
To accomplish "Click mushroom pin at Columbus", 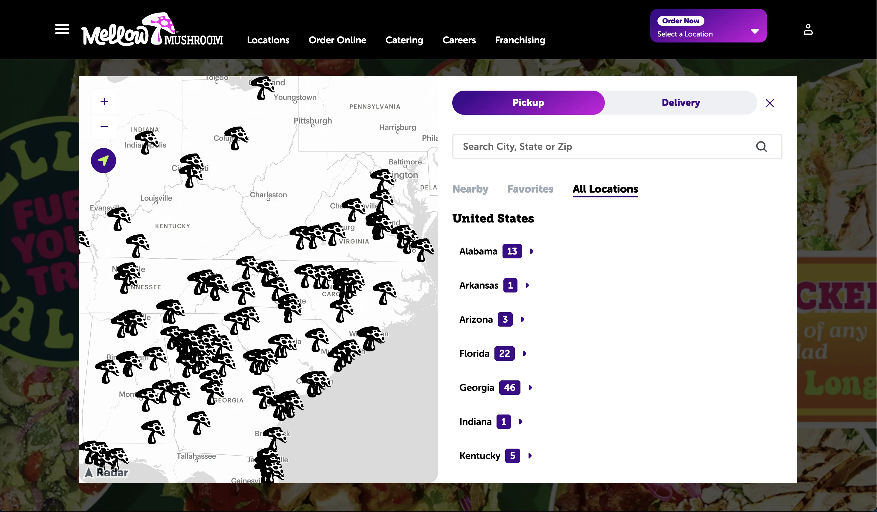I will (237, 138).
